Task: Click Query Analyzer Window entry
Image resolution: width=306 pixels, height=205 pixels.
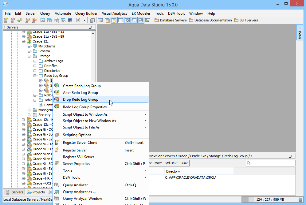Action: [101, 199]
